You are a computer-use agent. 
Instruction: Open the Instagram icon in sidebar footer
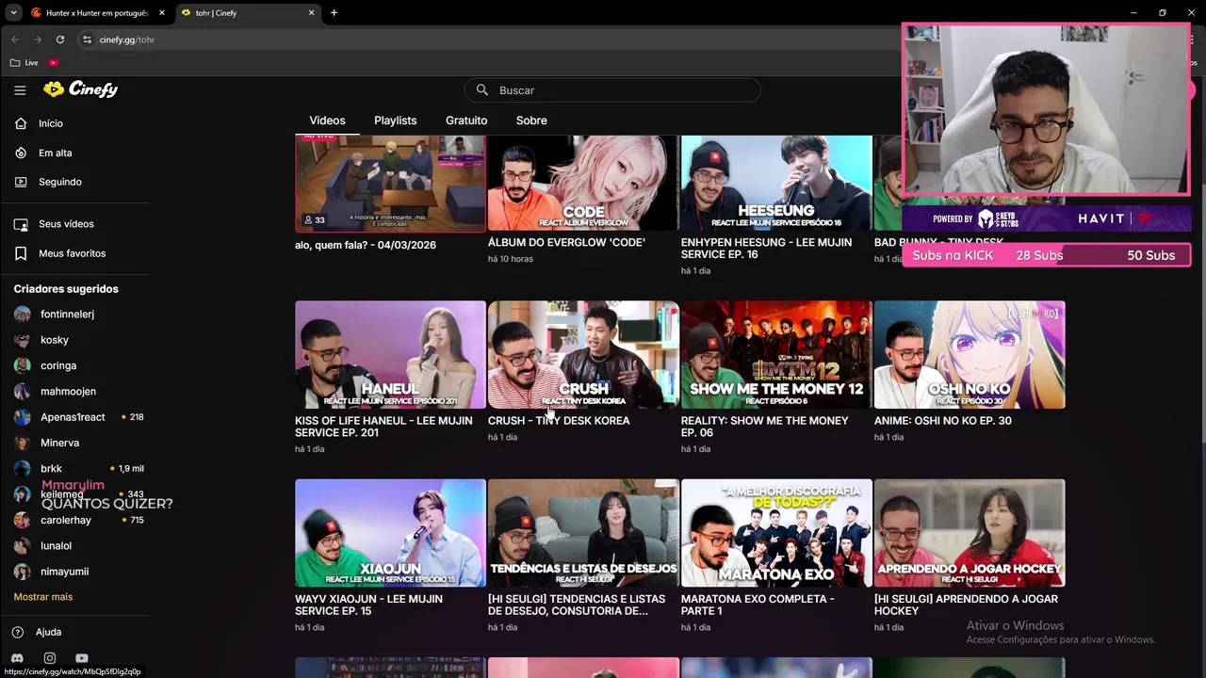click(50, 658)
